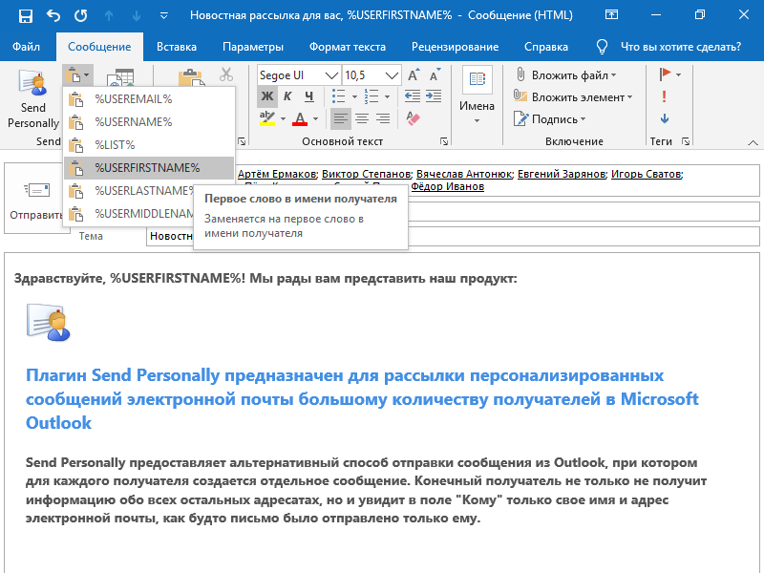Image resolution: width=764 pixels, height=573 pixels.
Task: Toggle Underline formatting (Ч)
Action: [309, 96]
